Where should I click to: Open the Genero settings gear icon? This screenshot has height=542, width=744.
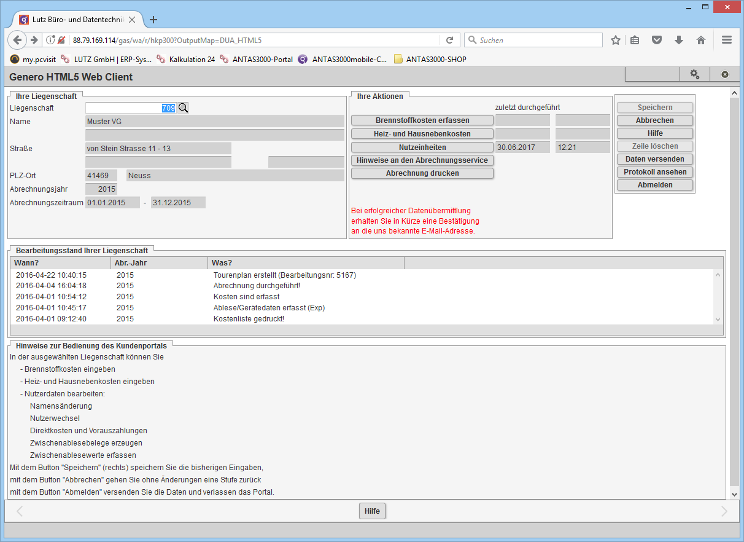tap(694, 74)
